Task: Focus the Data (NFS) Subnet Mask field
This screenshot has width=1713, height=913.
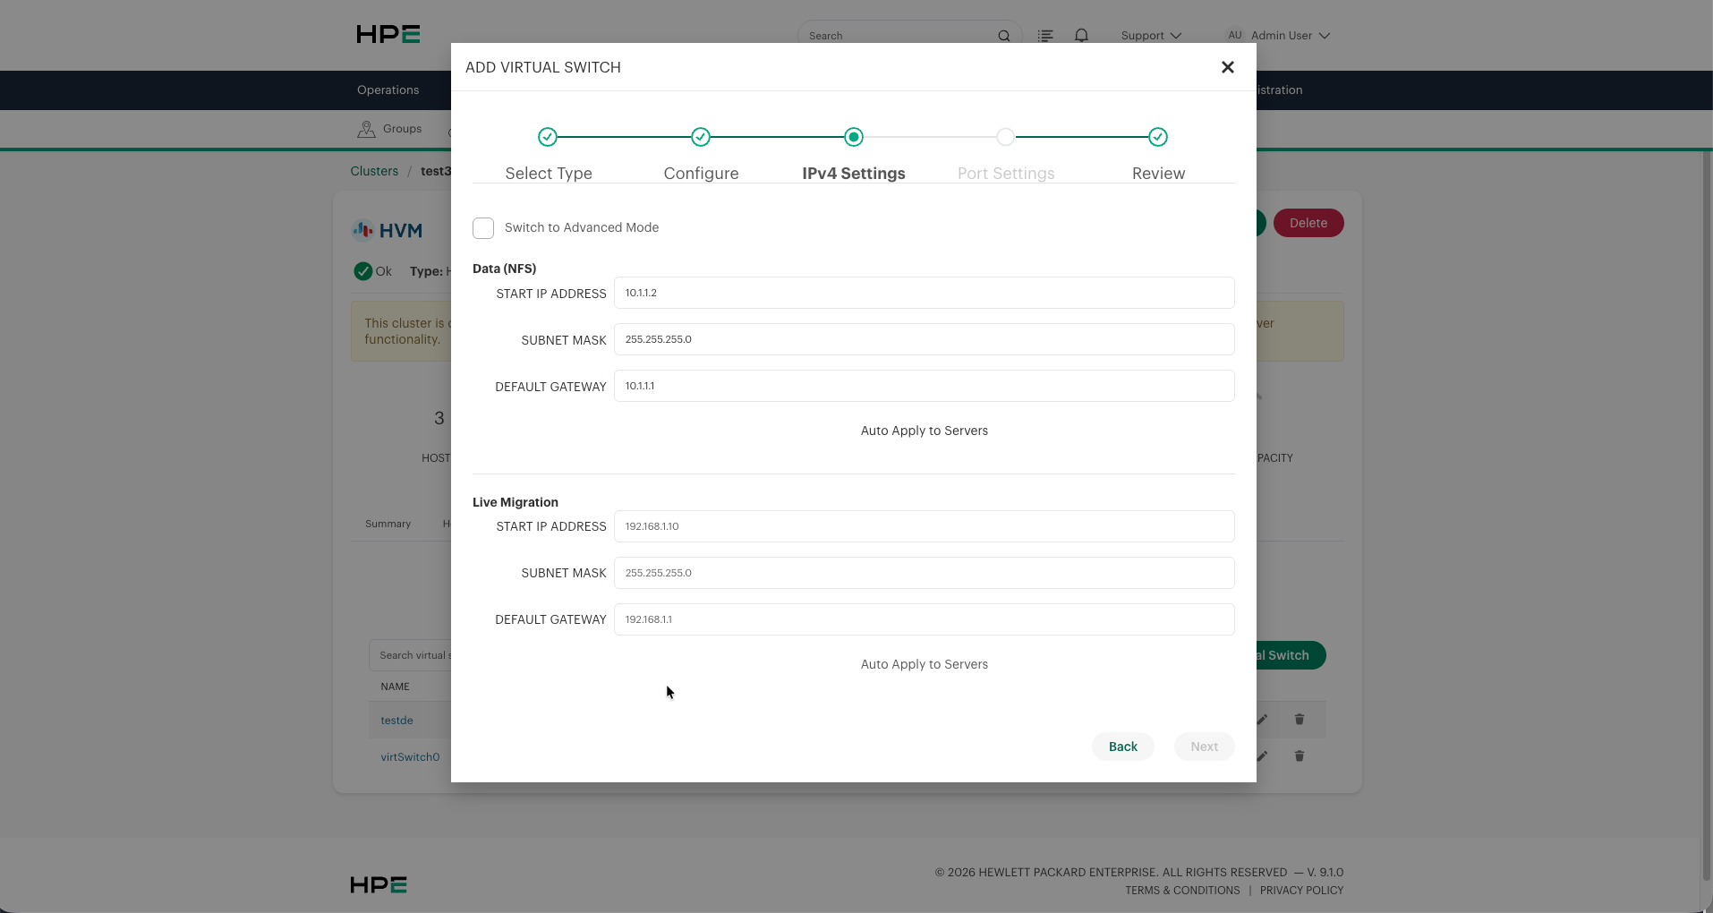Action: pyautogui.click(x=925, y=339)
